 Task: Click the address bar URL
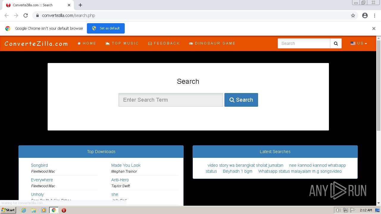tap(68, 15)
